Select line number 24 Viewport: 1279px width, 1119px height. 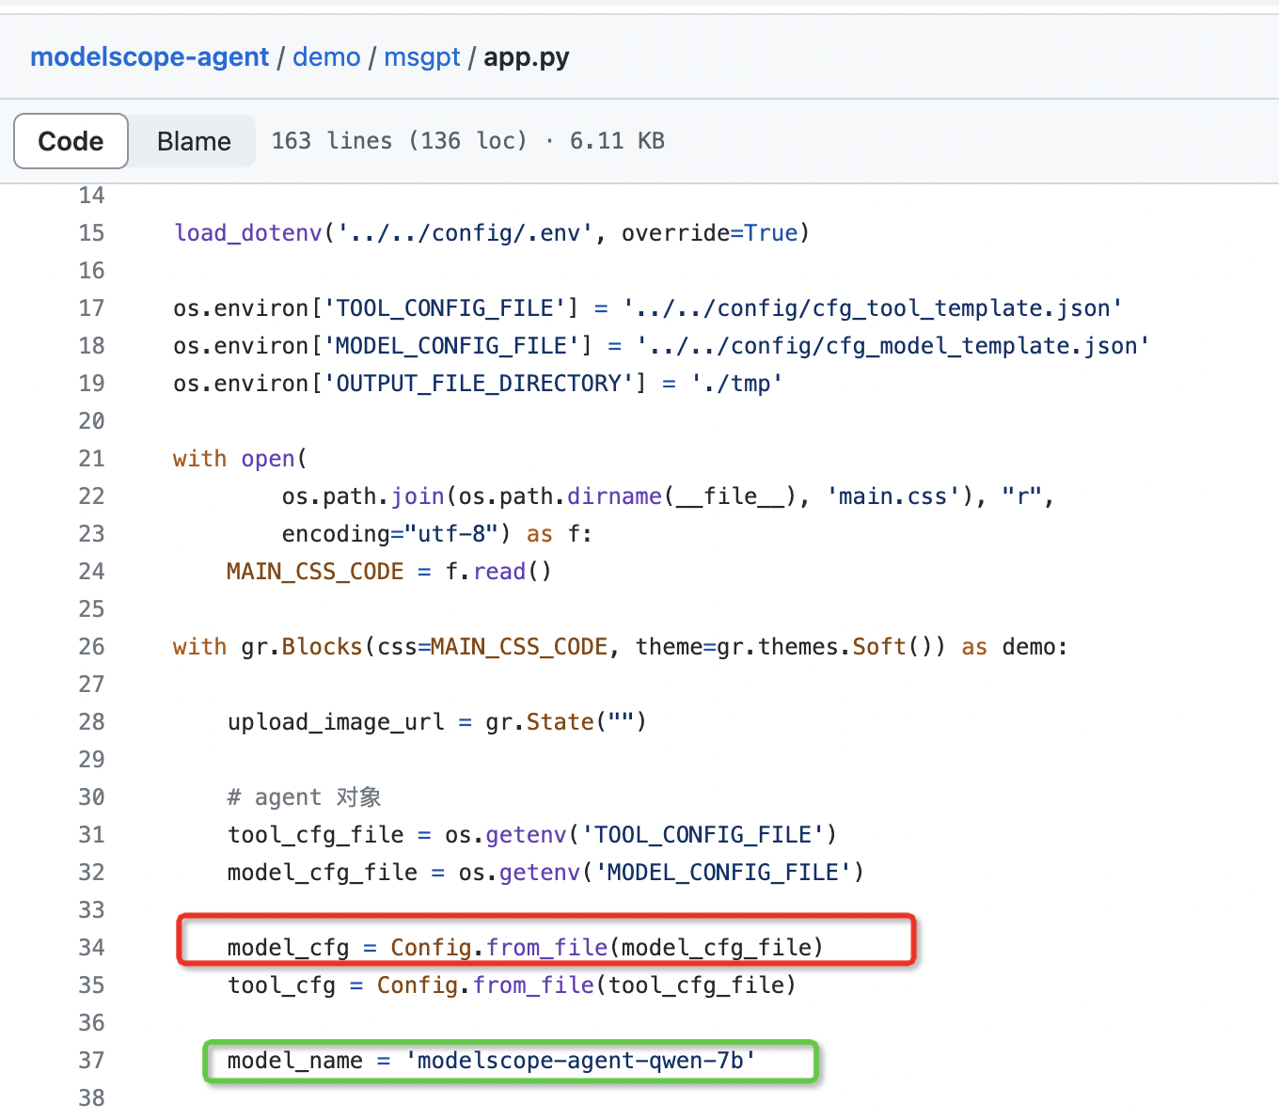pos(91,572)
